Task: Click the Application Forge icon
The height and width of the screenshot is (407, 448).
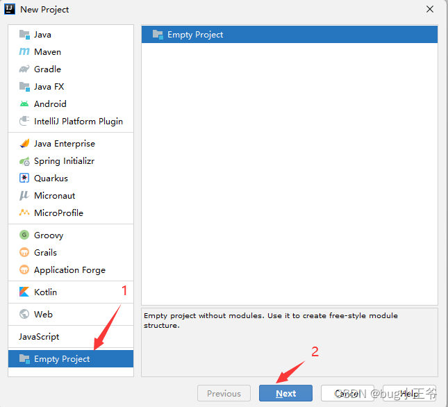Action: (x=24, y=269)
